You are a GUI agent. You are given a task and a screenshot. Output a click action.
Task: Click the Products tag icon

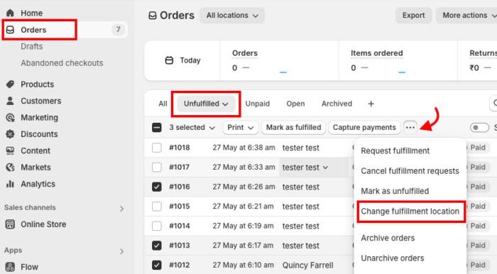[x=10, y=84]
